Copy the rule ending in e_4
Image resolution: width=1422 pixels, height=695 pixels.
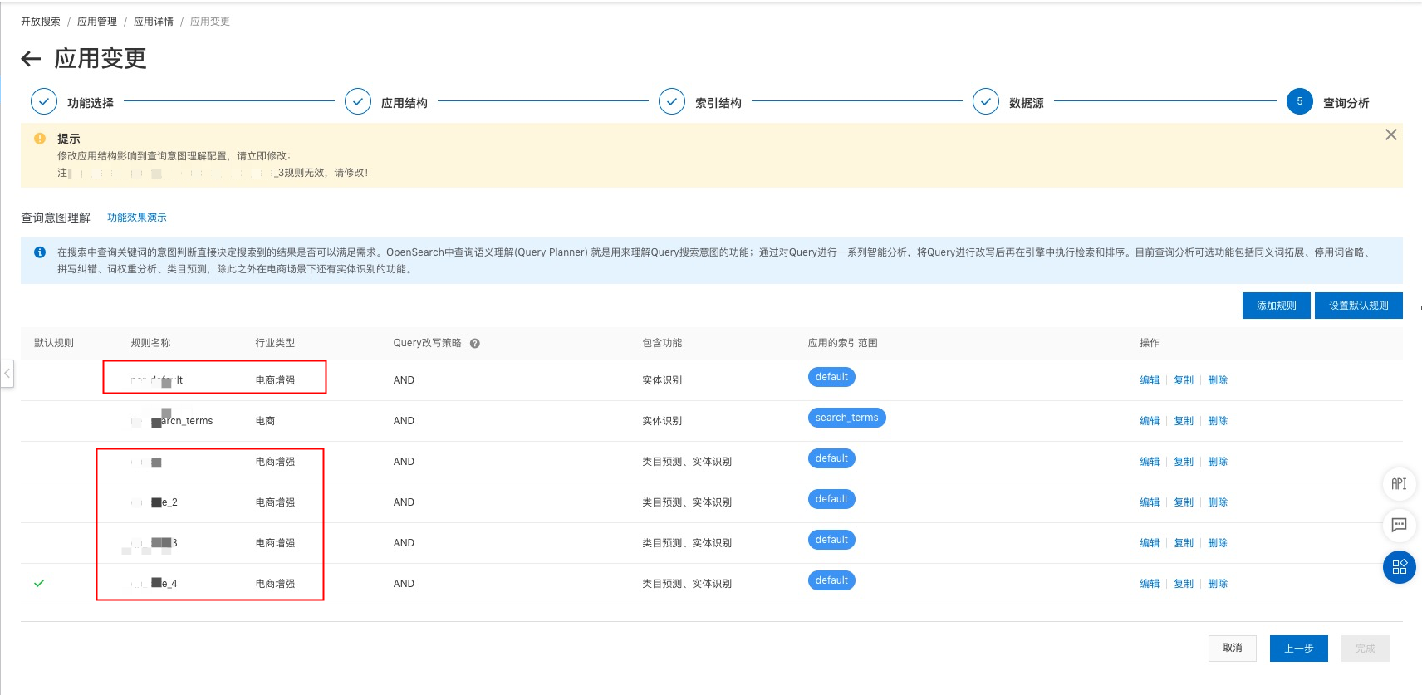[1184, 584]
